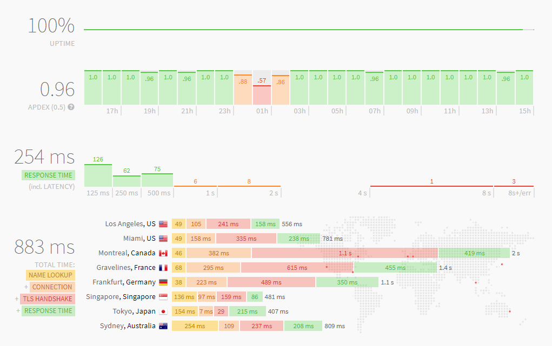Click Sydney's 254 ms name lookup segment
Image resolution: width=552 pixels, height=346 pixels.
click(x=195, y=326)
